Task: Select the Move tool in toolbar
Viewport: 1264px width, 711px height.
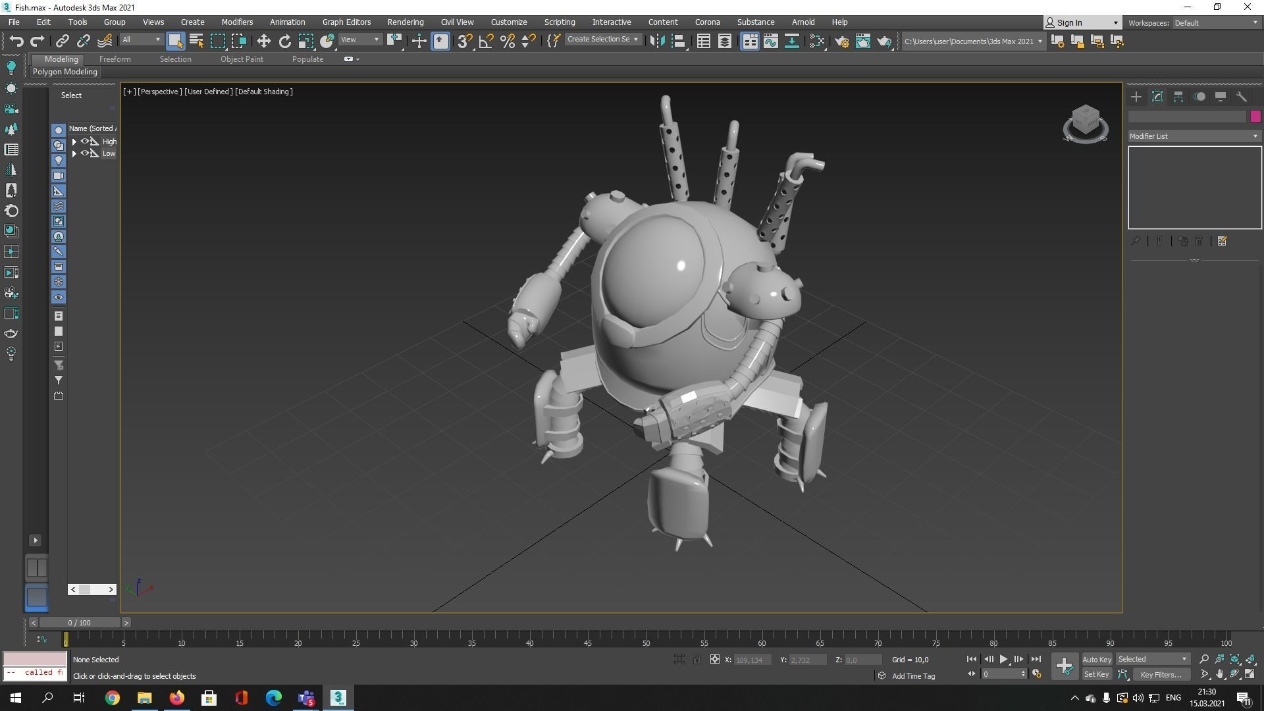Action: (x=263, y=41)
